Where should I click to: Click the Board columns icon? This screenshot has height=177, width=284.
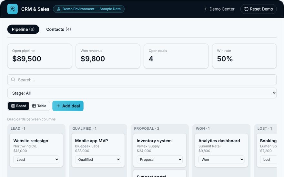click(x=13, y=106)
